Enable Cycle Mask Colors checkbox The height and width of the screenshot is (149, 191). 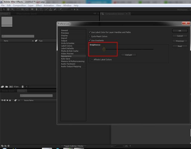click(90, 36)
